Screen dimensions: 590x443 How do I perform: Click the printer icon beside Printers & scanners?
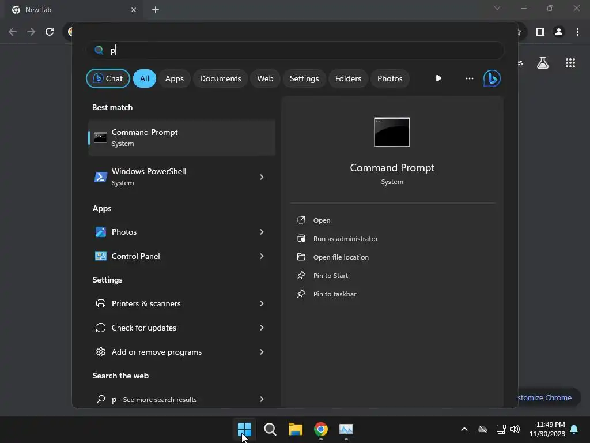coord(100,303)
